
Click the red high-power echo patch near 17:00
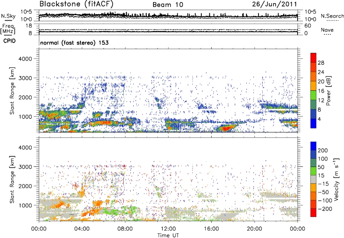click(226, 128)
